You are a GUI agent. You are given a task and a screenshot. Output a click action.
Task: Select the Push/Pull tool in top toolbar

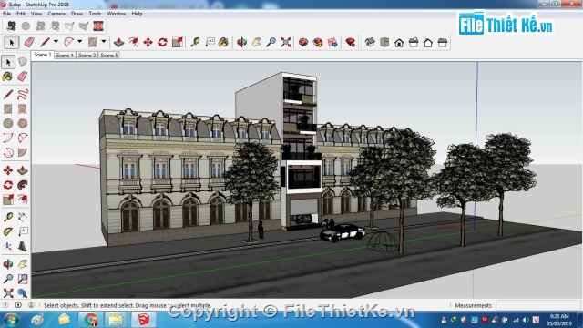tap(119, 42)
